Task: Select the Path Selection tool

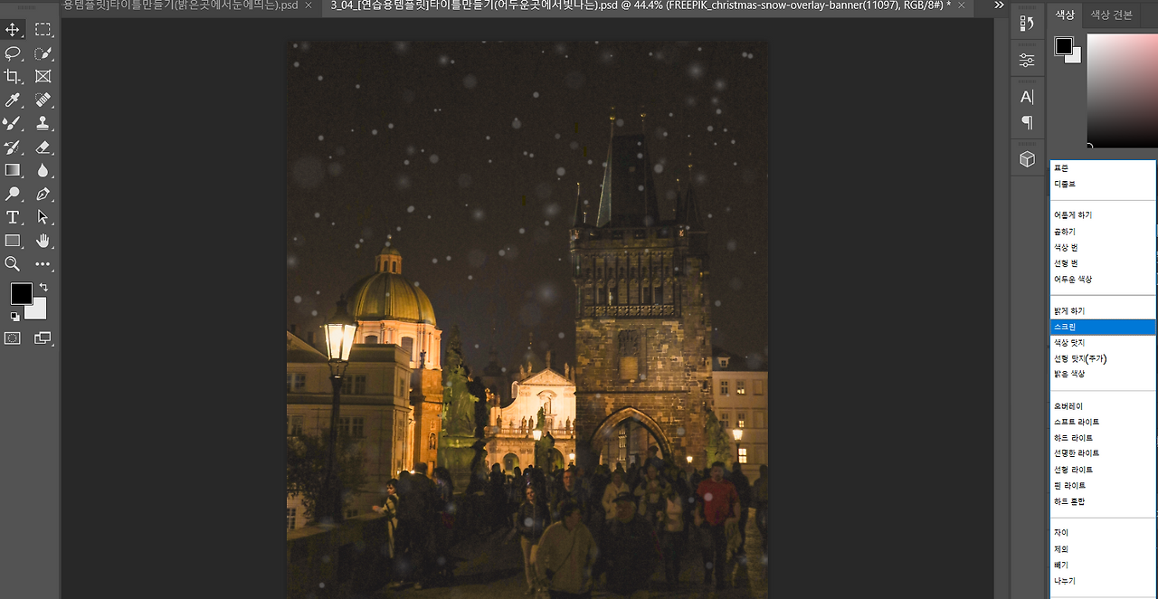Action: click(x=43, y=217)
